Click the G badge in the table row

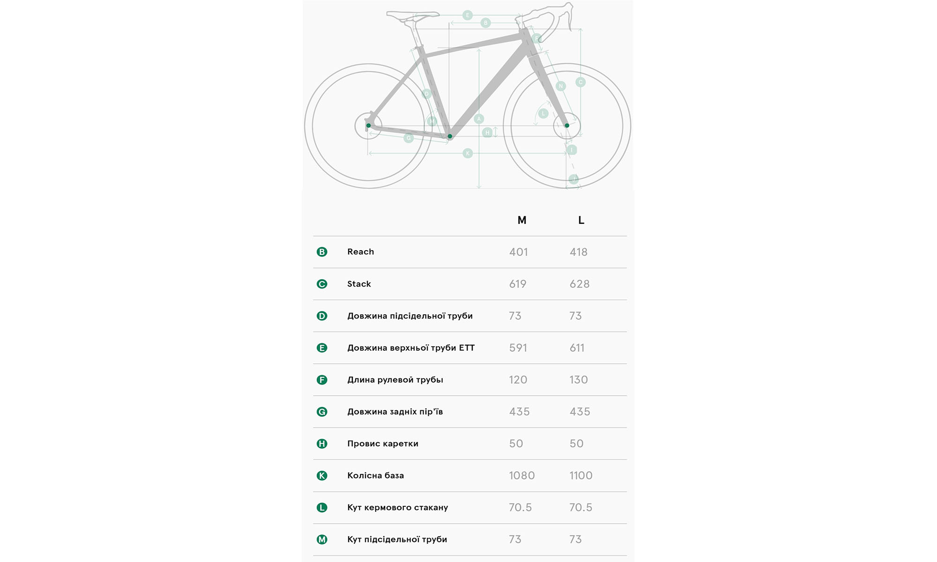click(x=322, y=412)
